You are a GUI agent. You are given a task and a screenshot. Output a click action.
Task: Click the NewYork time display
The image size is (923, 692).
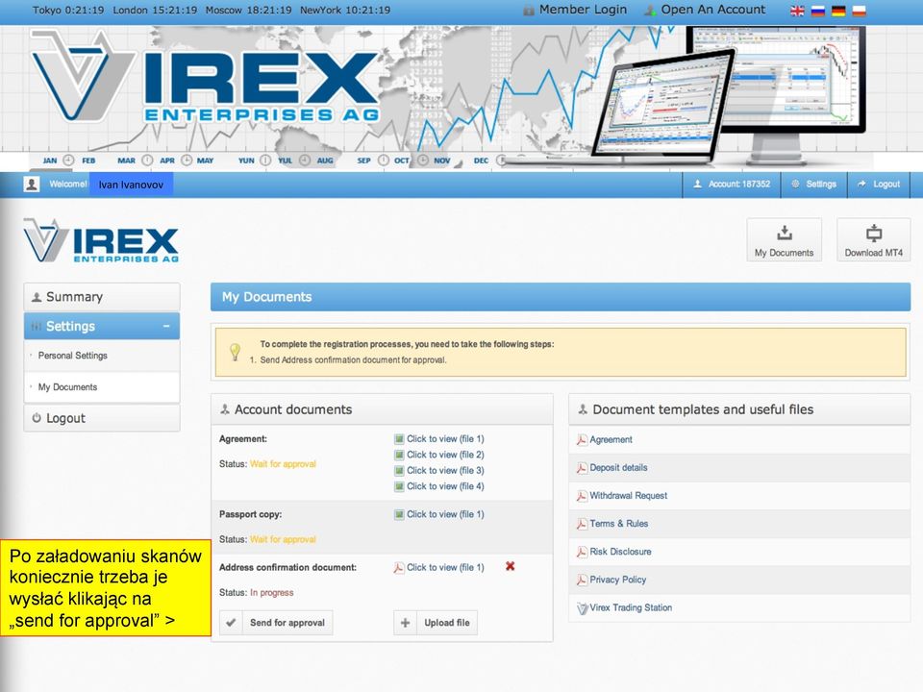tap(345, 10)
